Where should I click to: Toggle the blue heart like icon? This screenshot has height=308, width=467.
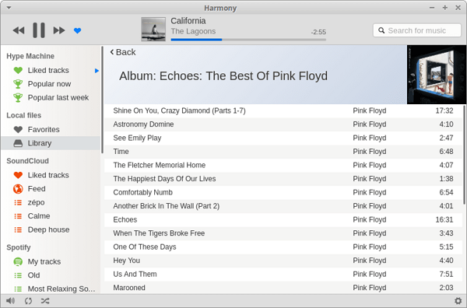(x=77, y=30)
